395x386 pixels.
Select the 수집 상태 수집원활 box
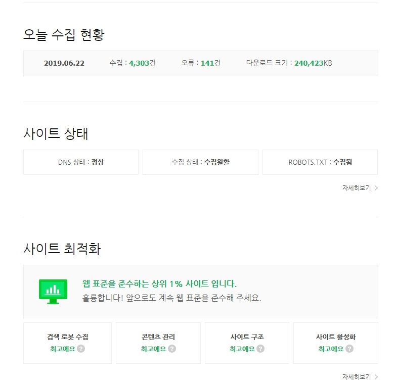pyautogui.click(x=200, y=162)
